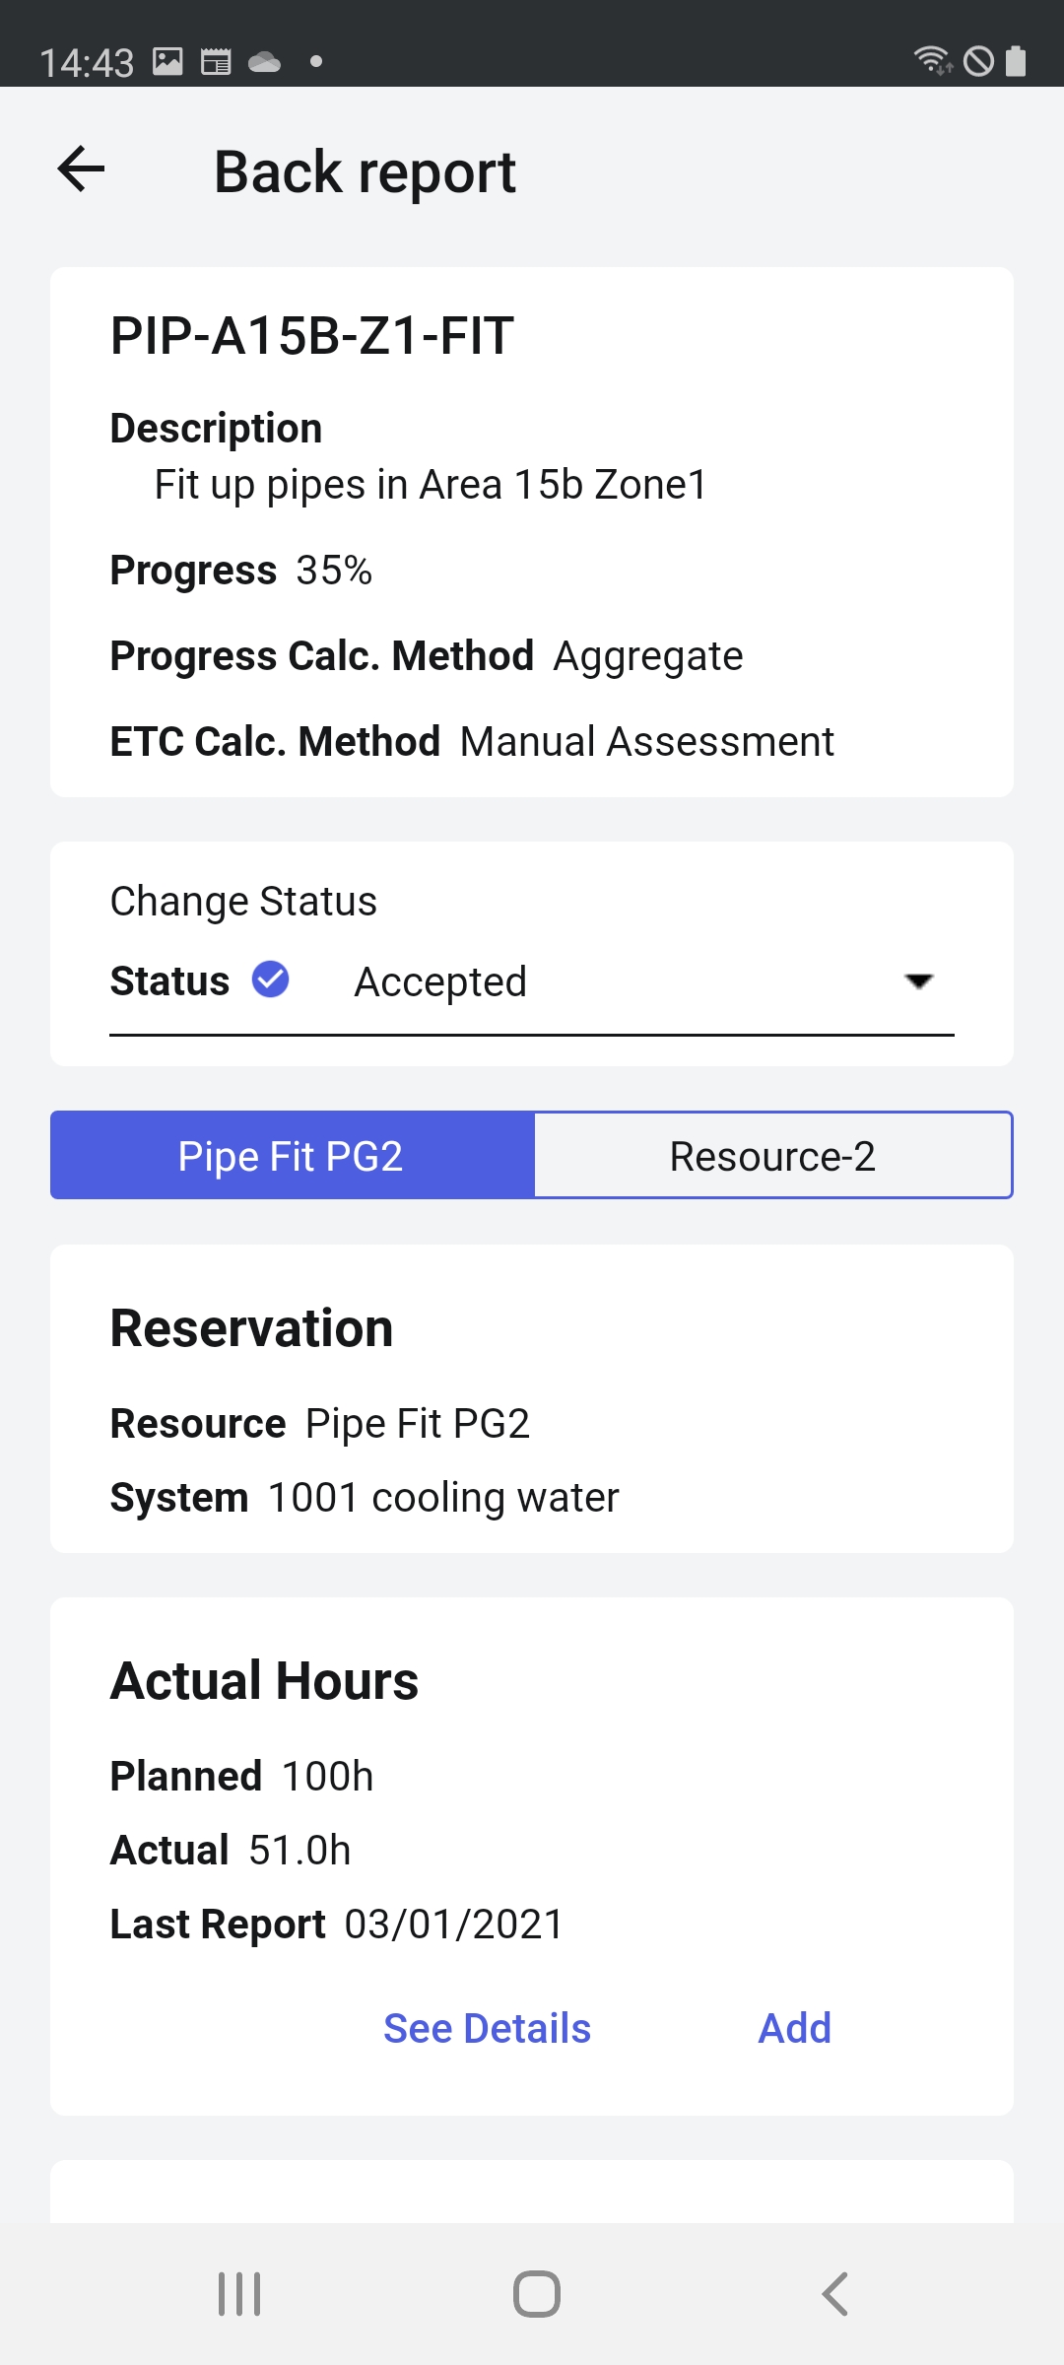Image resolution: width=1064 pixels, height=2365 pixels.
Task: Tap Add to log actual hours
Action: tap(794, 2028)
